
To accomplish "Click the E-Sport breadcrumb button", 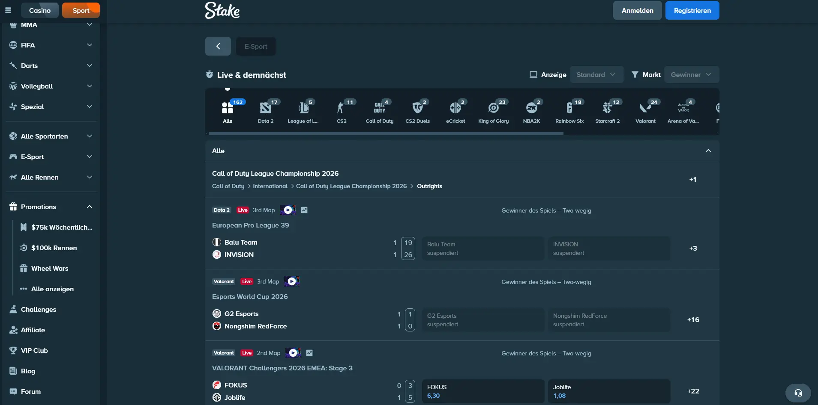I will [x=256, y=46].
